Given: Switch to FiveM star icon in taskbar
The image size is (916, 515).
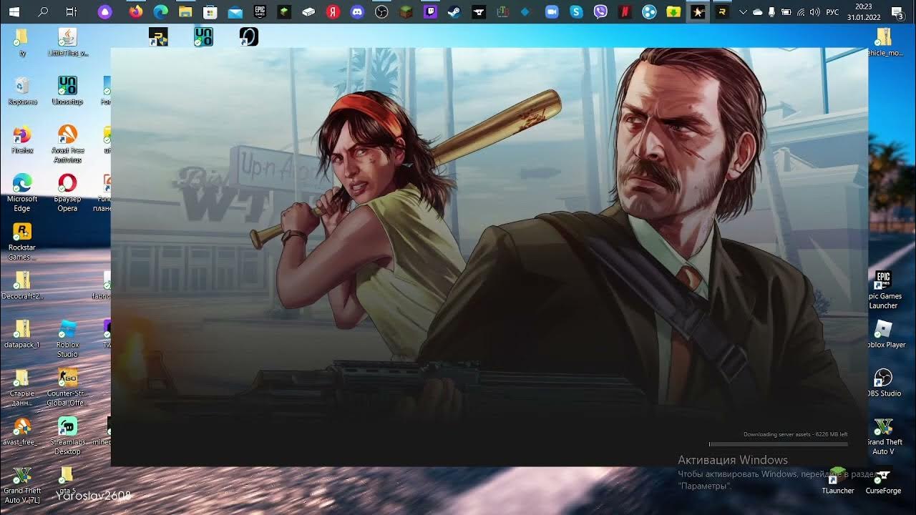Looking at the screenshot, I should [697, 11].
